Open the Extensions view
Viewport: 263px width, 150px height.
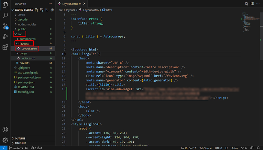(5, 47)
